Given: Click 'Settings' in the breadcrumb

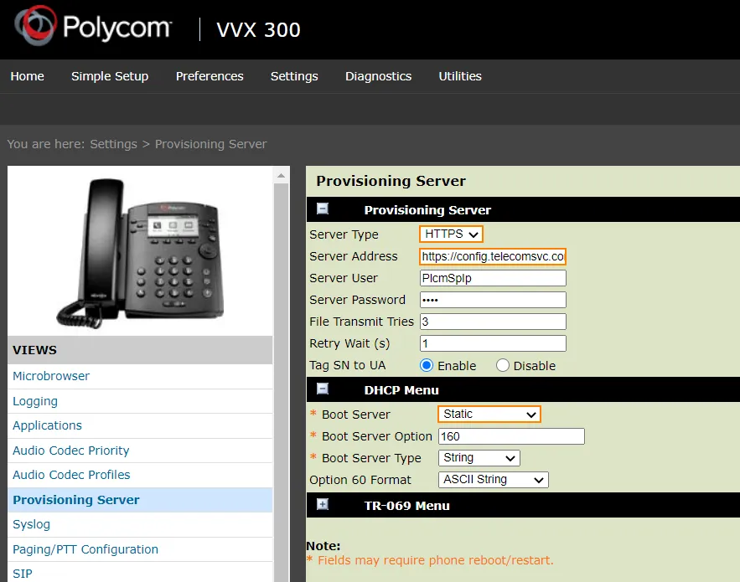Looking at the screenshot, I should point(113,144).
